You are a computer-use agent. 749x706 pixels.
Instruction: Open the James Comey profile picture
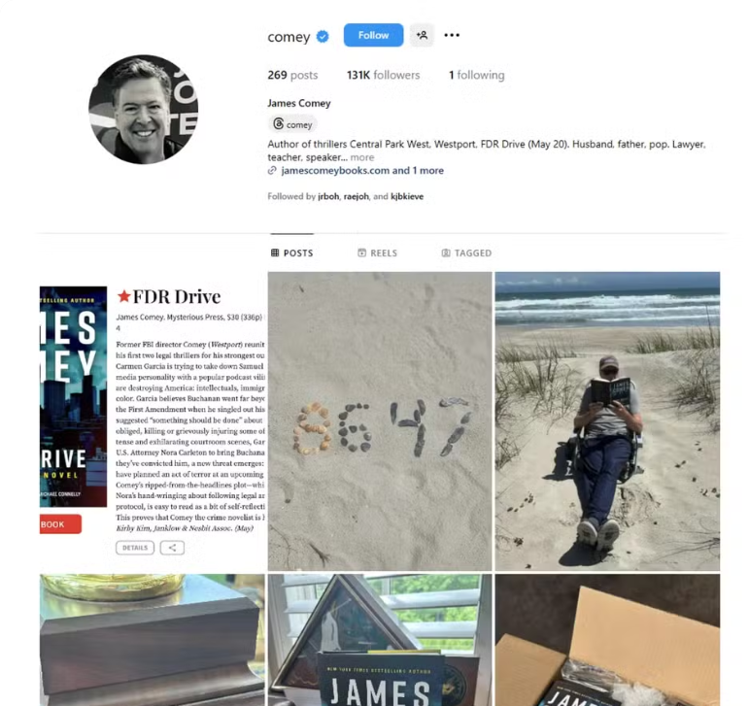click(x=144, y=110)
